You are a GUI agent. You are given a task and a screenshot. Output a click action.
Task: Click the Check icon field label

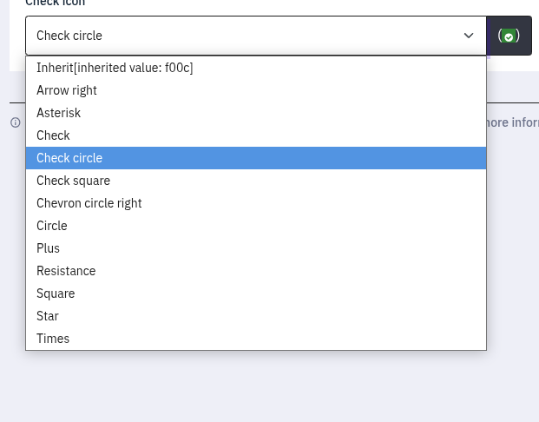click(x=55, y=3)
